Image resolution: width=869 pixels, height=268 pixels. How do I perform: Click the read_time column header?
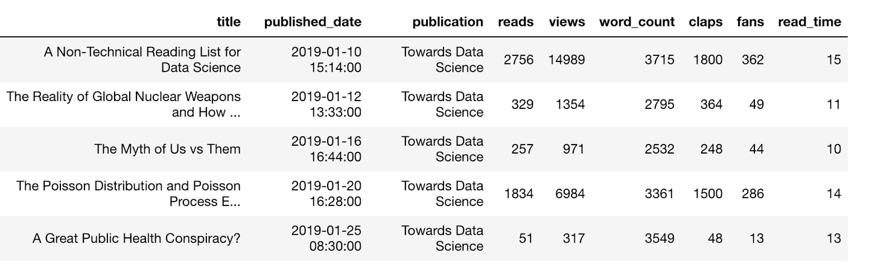[x=809, y=22]
